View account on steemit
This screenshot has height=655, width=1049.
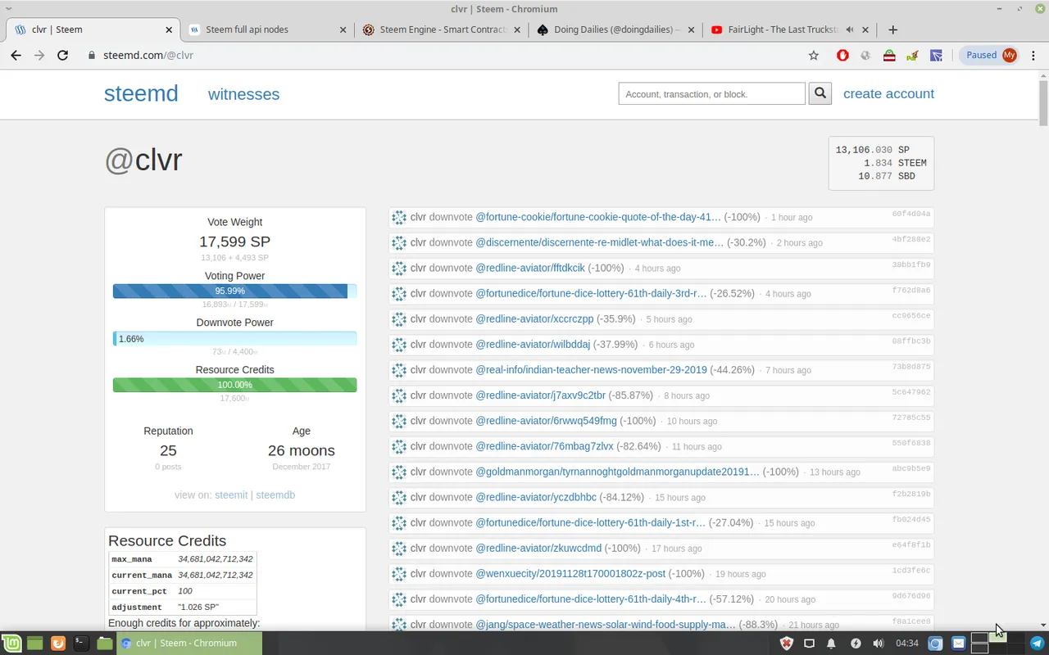(x=231, y=495)
